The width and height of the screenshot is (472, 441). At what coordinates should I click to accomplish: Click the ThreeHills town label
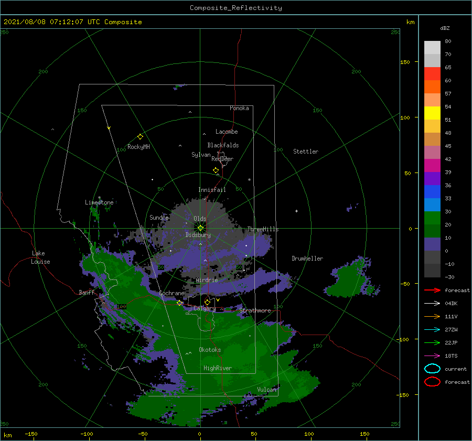(263, 229)
